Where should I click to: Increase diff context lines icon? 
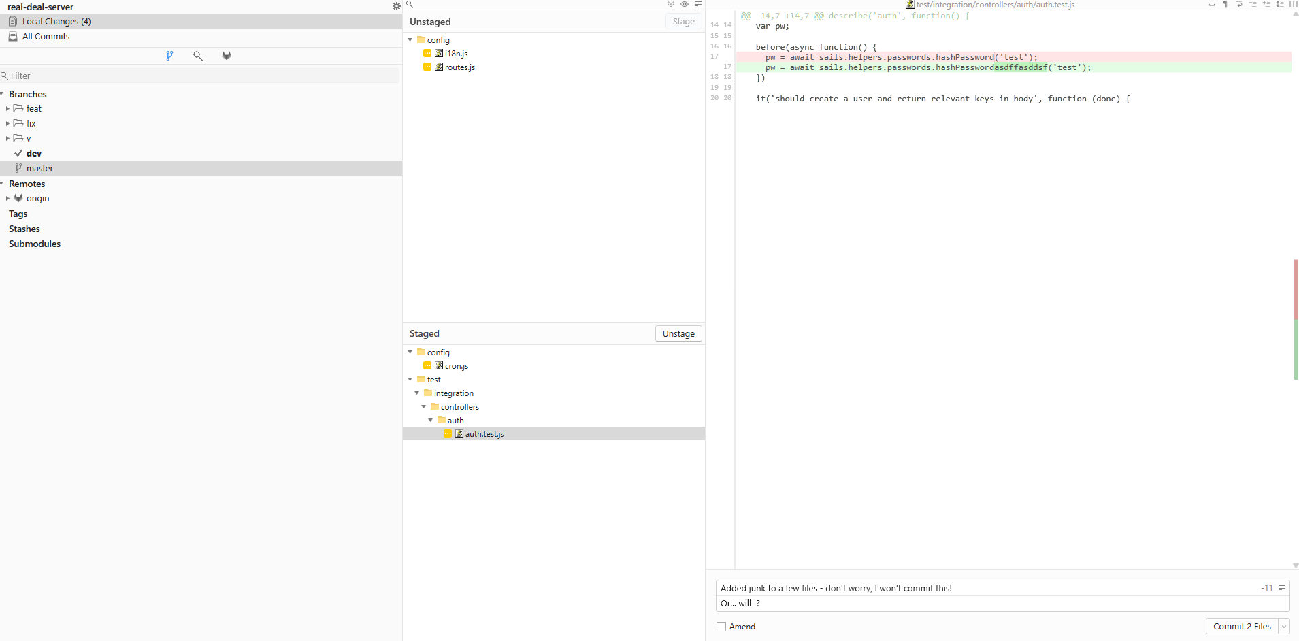(x=1267, y=4)
